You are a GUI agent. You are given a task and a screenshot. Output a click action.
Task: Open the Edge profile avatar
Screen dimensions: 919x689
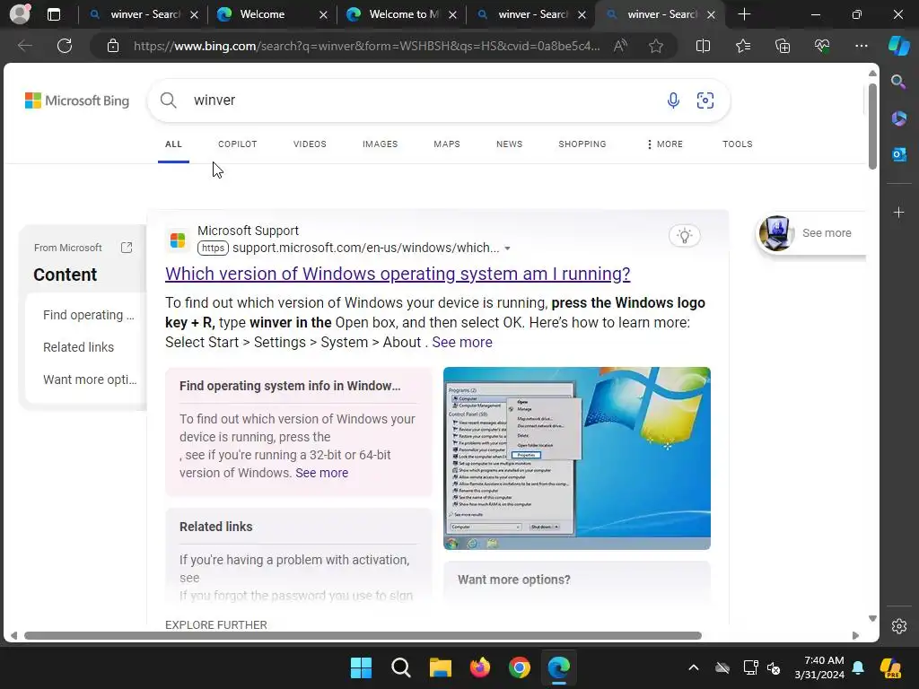[20, 14]
